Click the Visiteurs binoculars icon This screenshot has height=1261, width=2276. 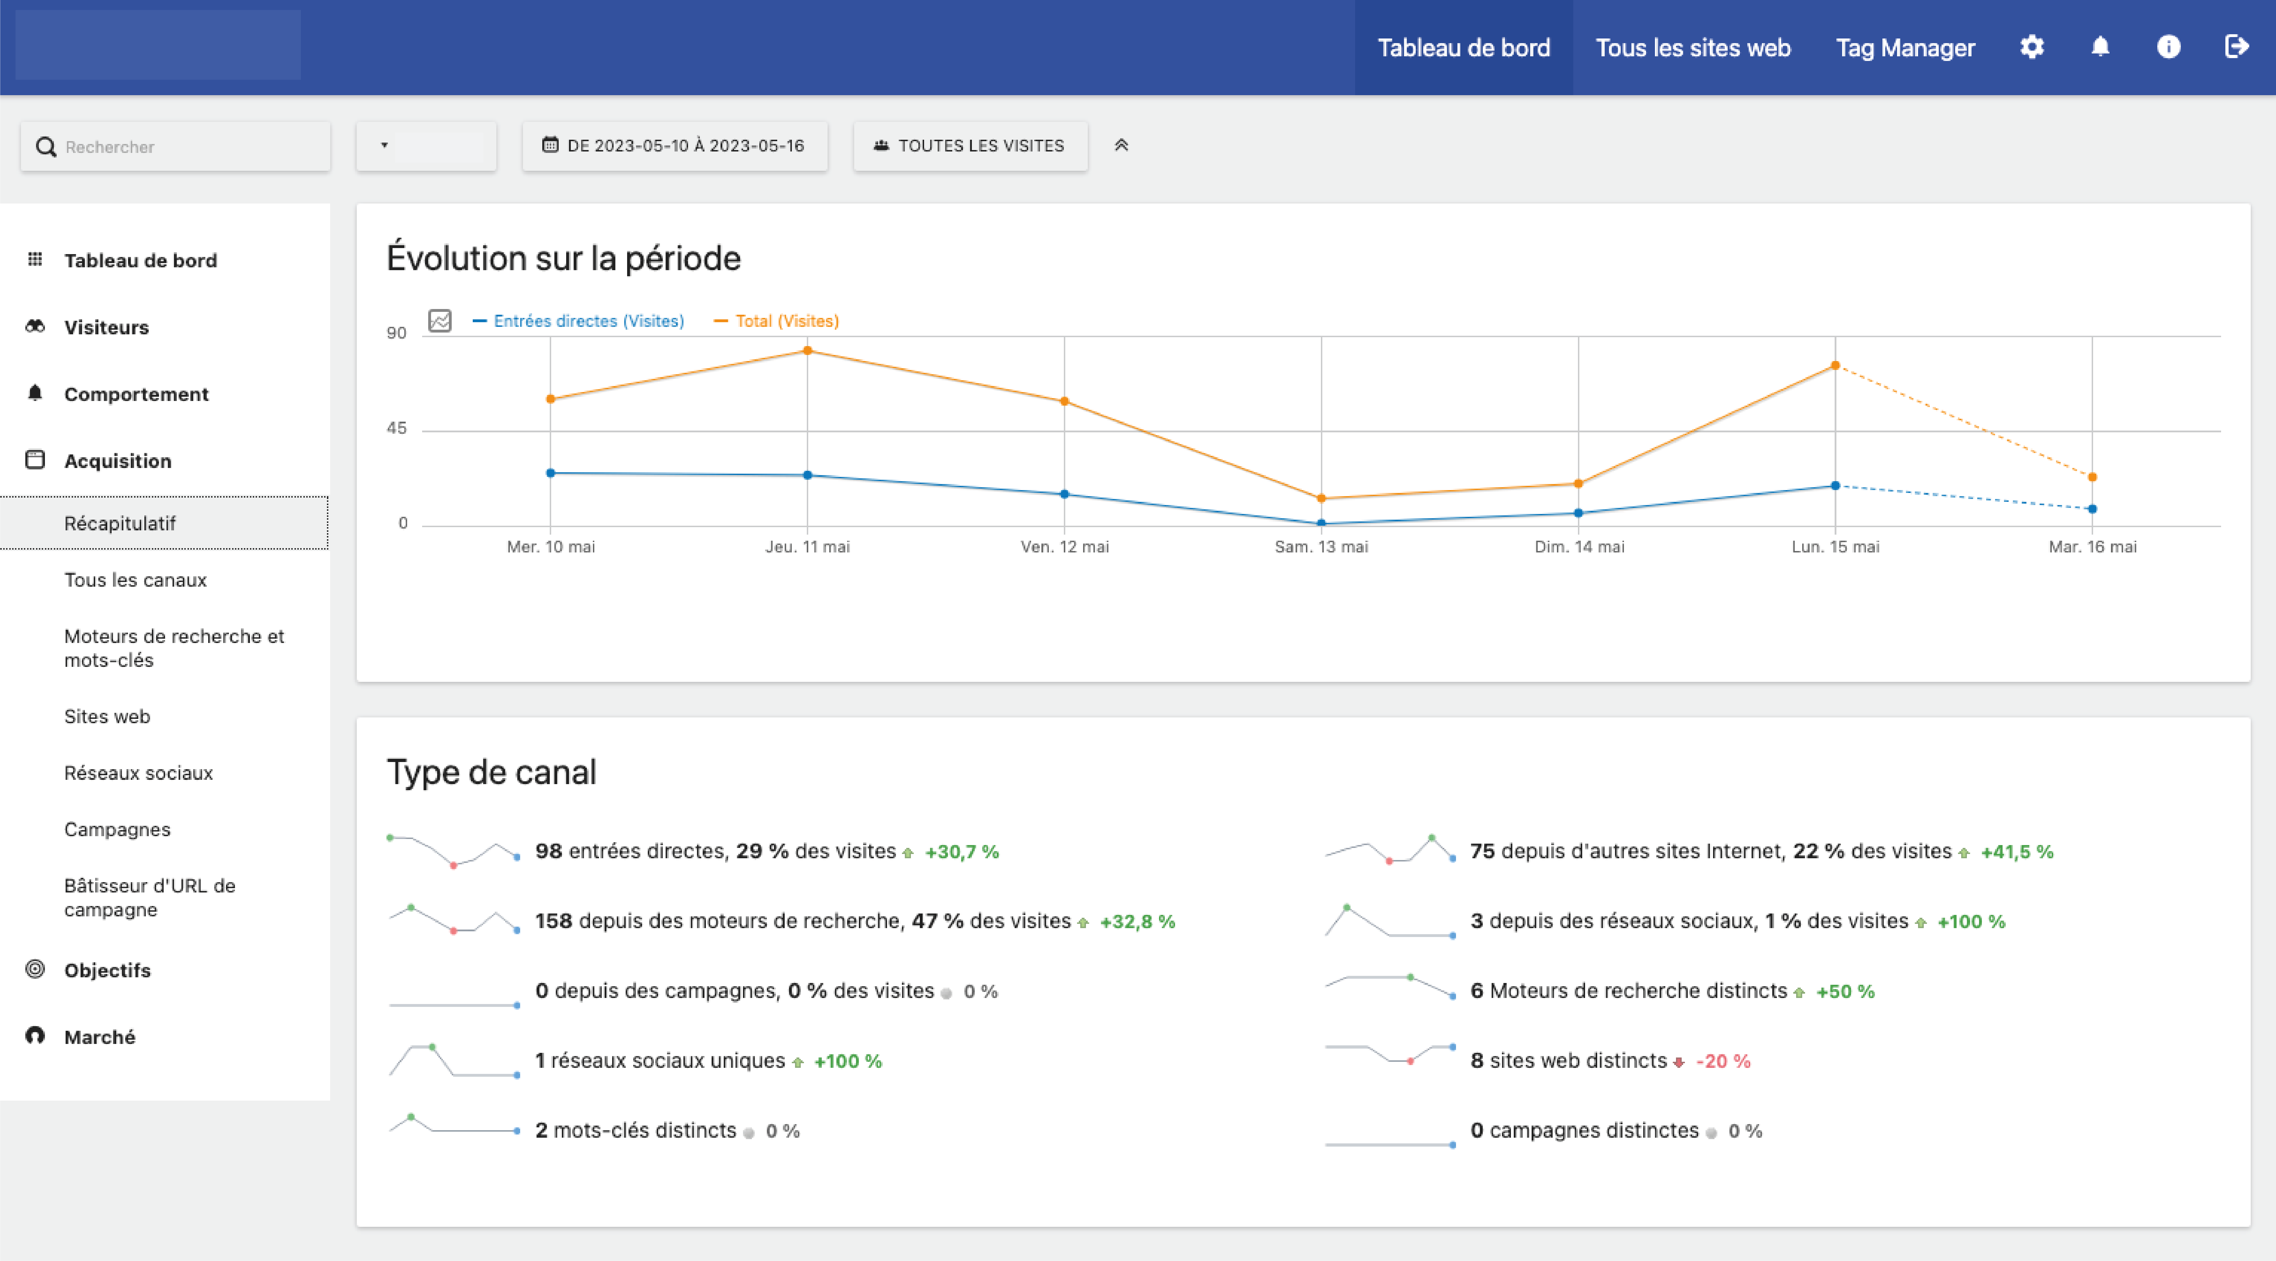click(35, 327)
